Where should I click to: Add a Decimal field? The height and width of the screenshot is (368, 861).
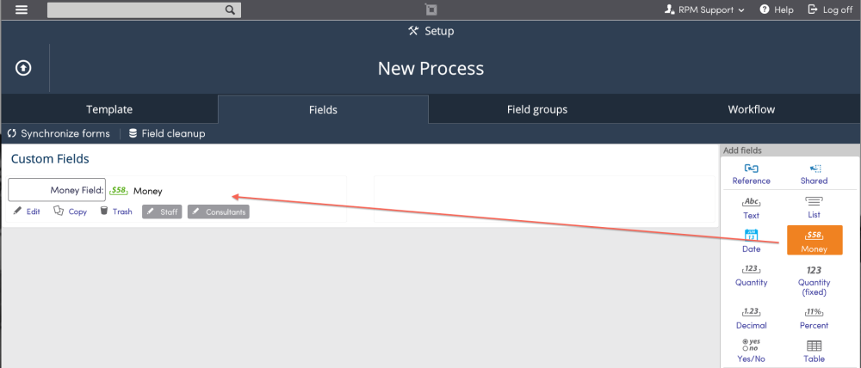tap(751, 319)
